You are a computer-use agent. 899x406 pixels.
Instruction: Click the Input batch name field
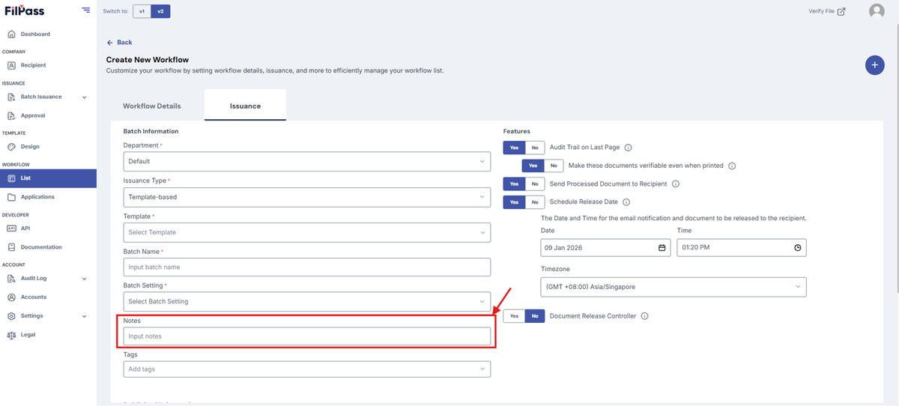click(x=307, y=267)
